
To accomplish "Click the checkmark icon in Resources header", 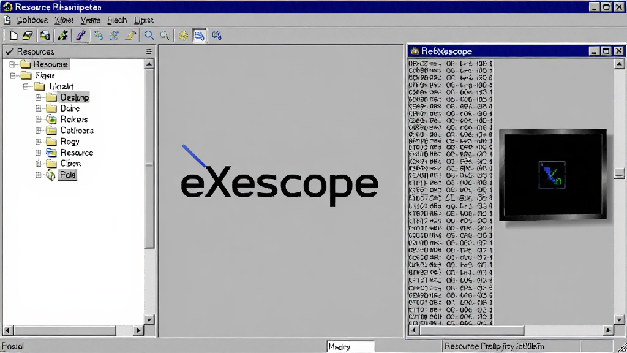I will point(10,51).
